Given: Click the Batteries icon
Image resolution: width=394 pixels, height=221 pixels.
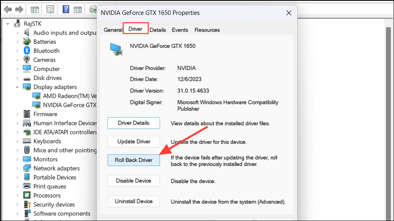Looking at the screenshot, I should click(27, 42).
